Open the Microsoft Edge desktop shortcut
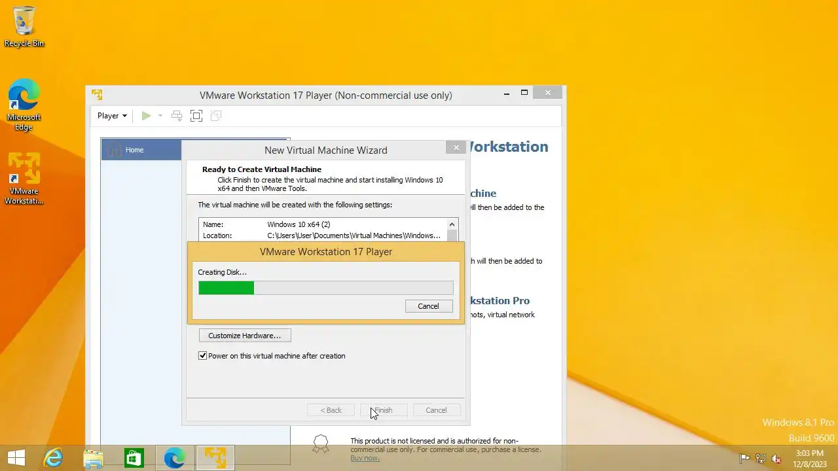 click(x=24, y=105)
